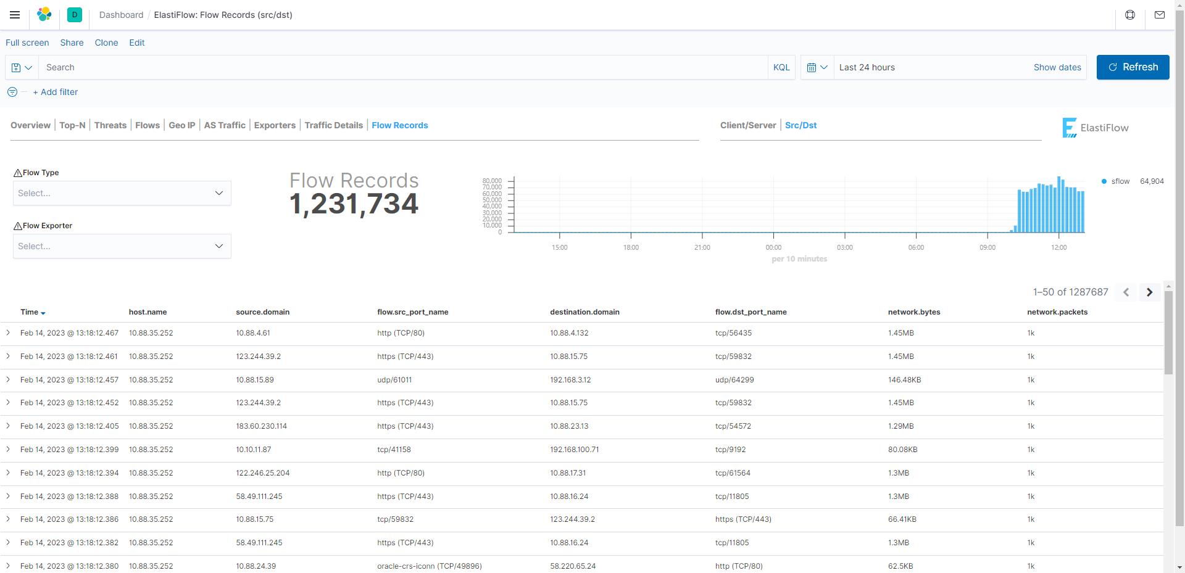Expand row at 13:18:12.405
Screen dimensions: 1185x573
click(8, 426)
